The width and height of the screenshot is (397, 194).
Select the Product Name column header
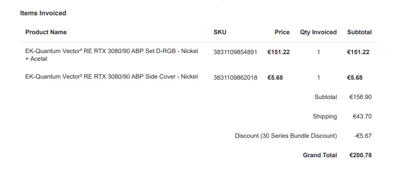click(46, 32)
